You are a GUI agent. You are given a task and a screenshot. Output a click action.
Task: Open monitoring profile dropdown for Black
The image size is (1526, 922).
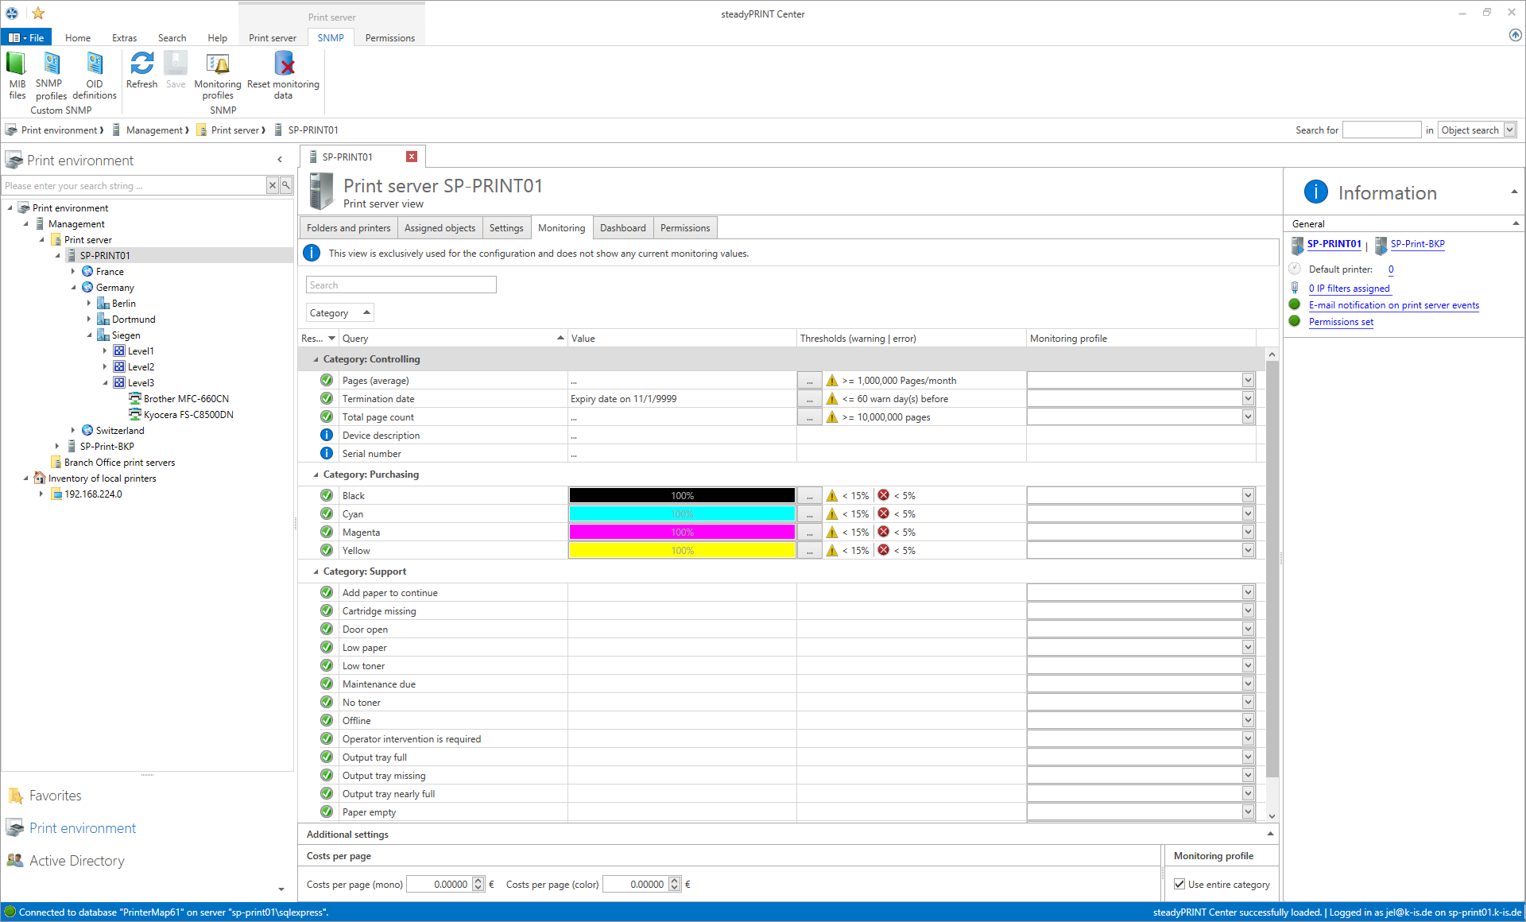click(x=1248, y=495)
